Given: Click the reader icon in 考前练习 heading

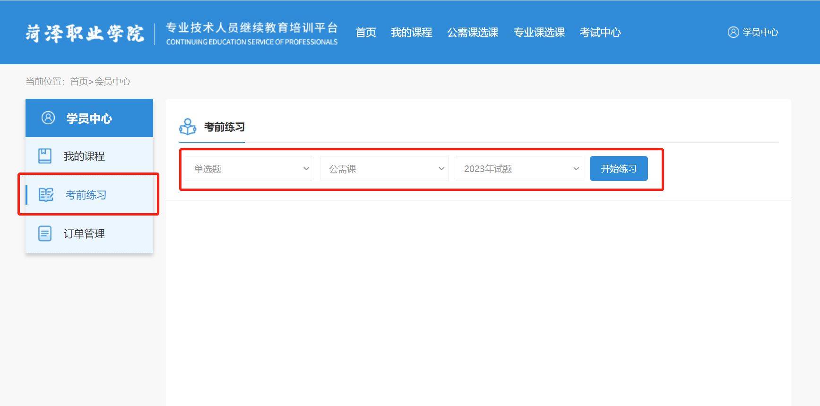Looking at the screenshot, I should click(x=188, y=127).
